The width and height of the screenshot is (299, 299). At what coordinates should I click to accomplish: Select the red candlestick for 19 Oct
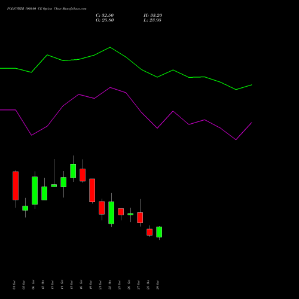[92, 190]
